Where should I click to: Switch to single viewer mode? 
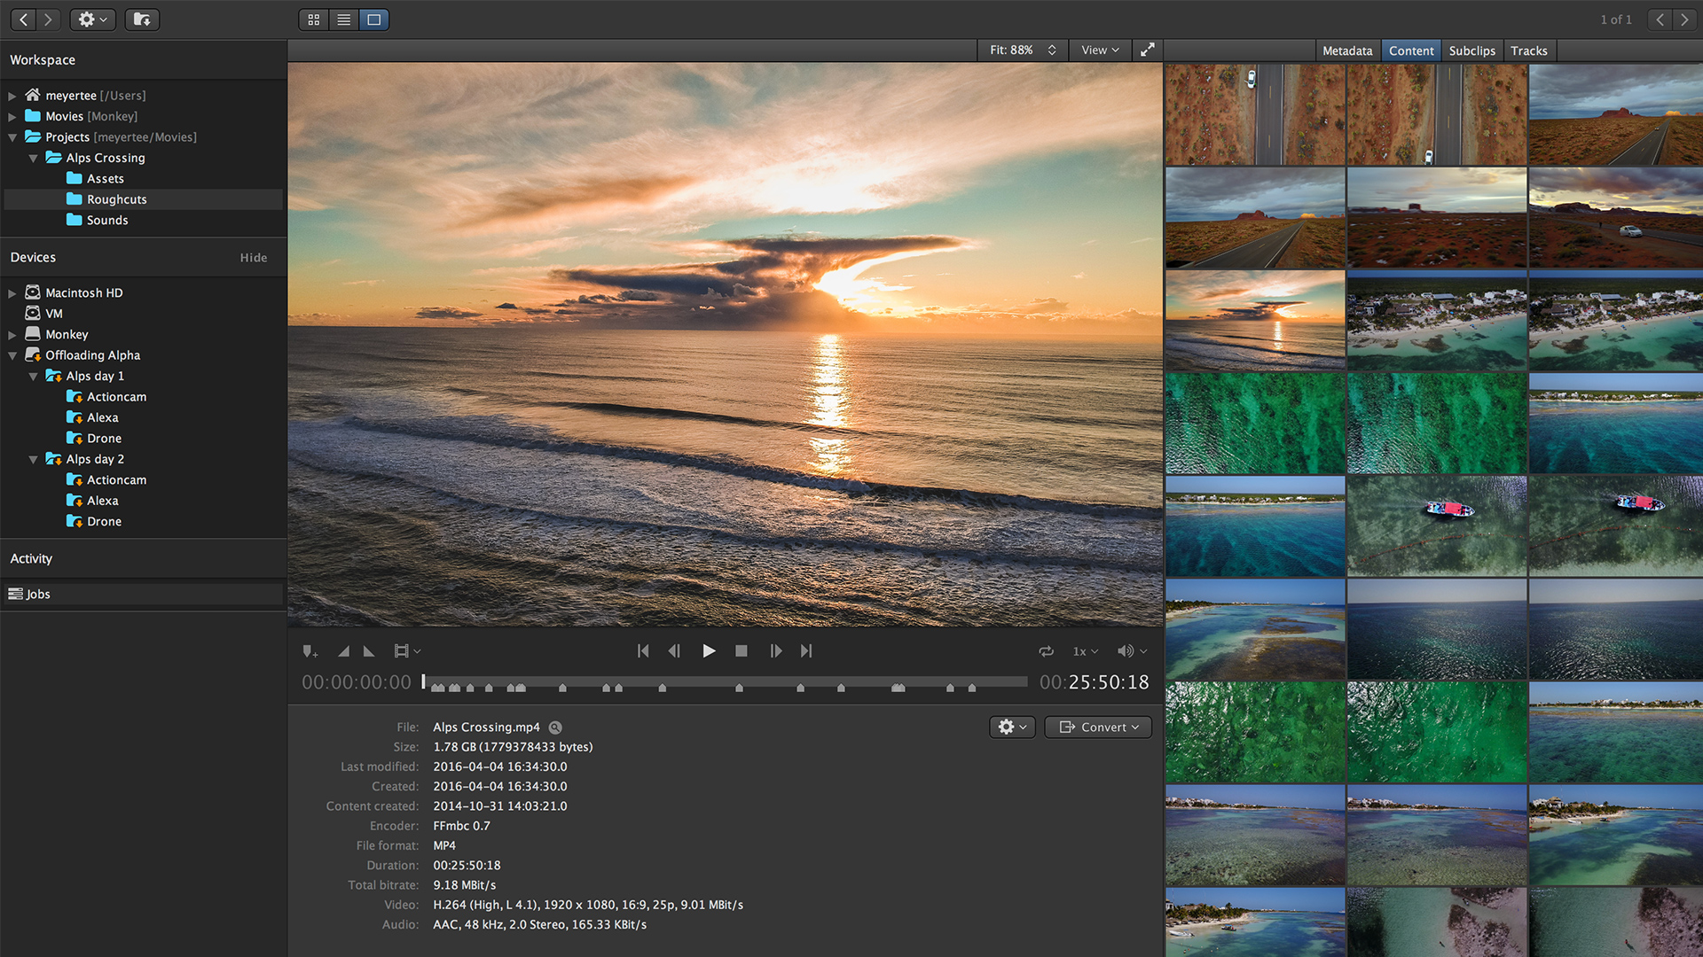pos(374,19)
